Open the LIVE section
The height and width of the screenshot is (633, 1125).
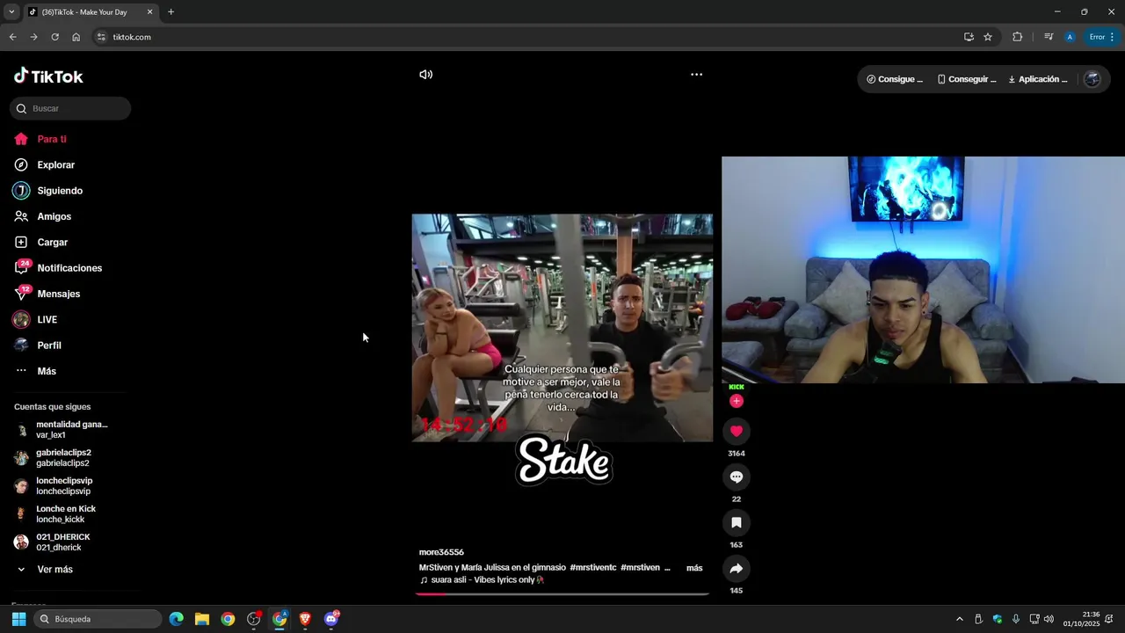tap(47, 319)
